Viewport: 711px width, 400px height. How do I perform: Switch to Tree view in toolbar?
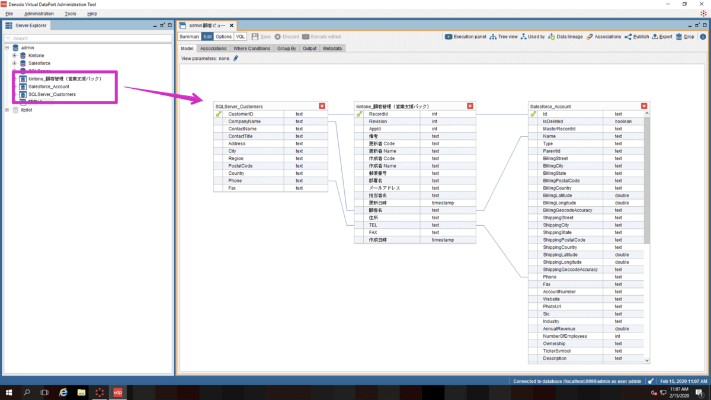click(x=503, y=37)
